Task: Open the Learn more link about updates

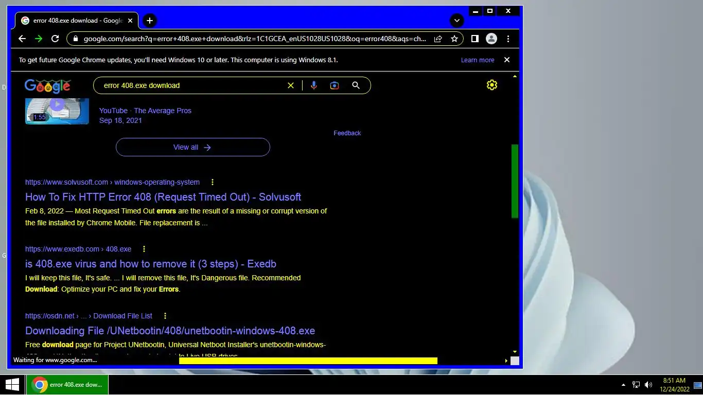Action: [478, 60]
